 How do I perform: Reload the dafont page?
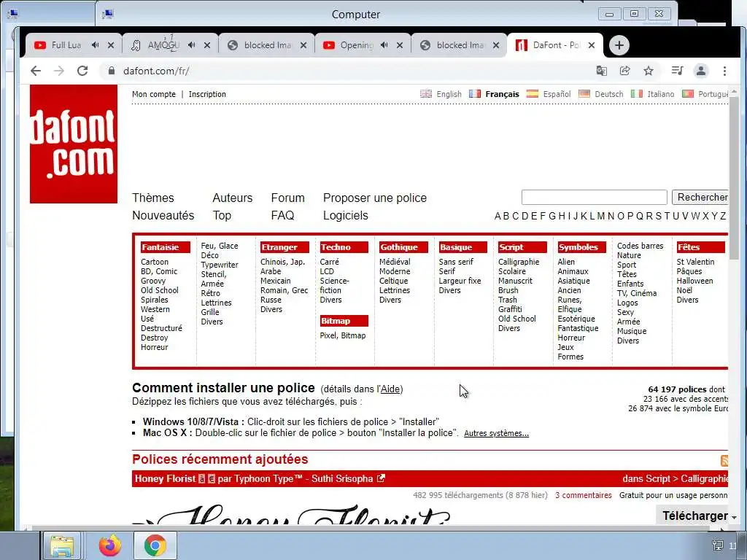click(x=82, y=71)
